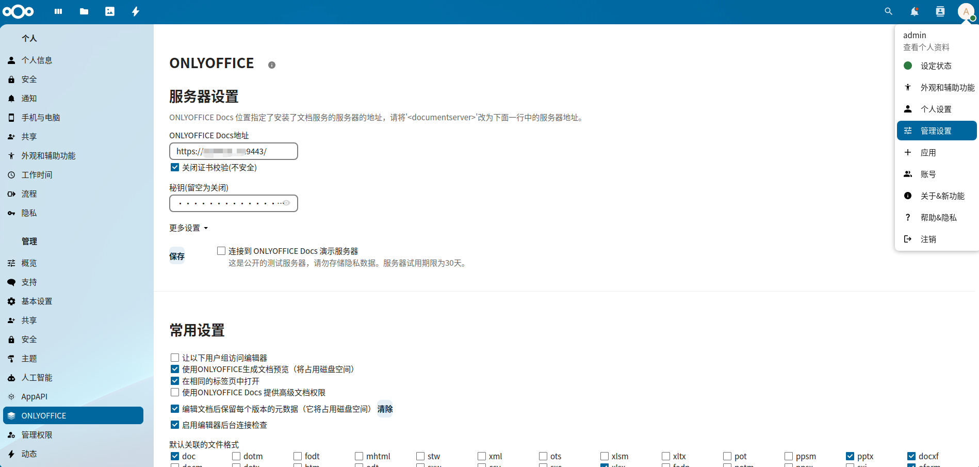This screenshot has height=467, width=979.
Task: Click the Nextcloud logo
Action: (x=18, y=11)
